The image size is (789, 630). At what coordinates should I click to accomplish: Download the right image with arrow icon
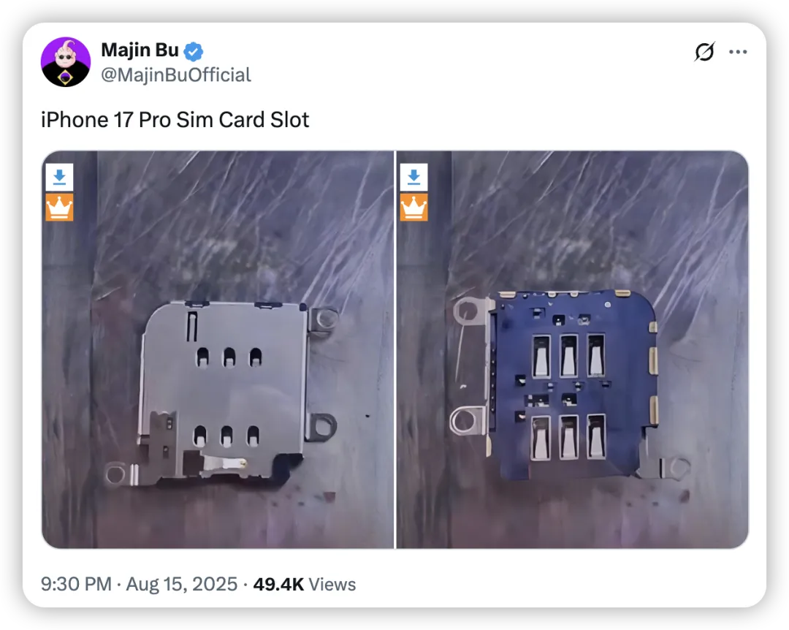point(413,178)
